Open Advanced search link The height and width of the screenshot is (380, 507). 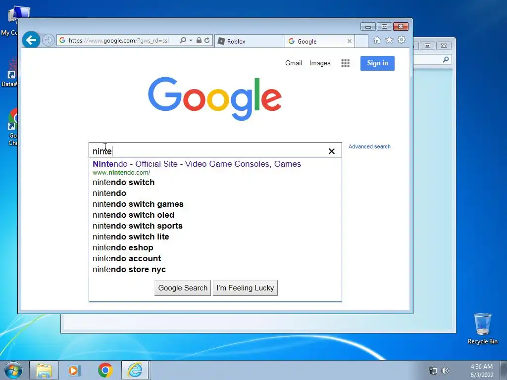pyautogui.click(x=369, y=146)
